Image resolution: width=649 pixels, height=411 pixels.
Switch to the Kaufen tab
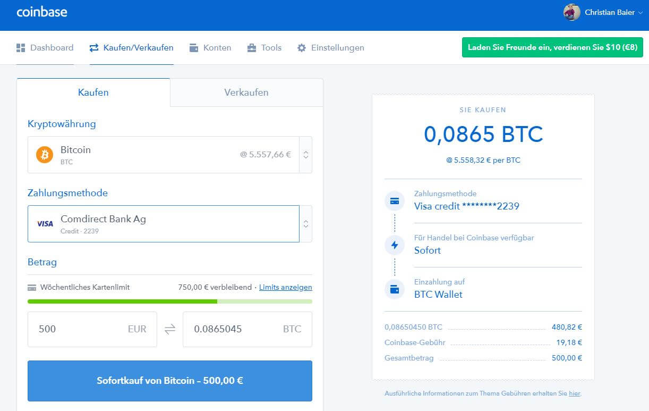pos(93,93)
